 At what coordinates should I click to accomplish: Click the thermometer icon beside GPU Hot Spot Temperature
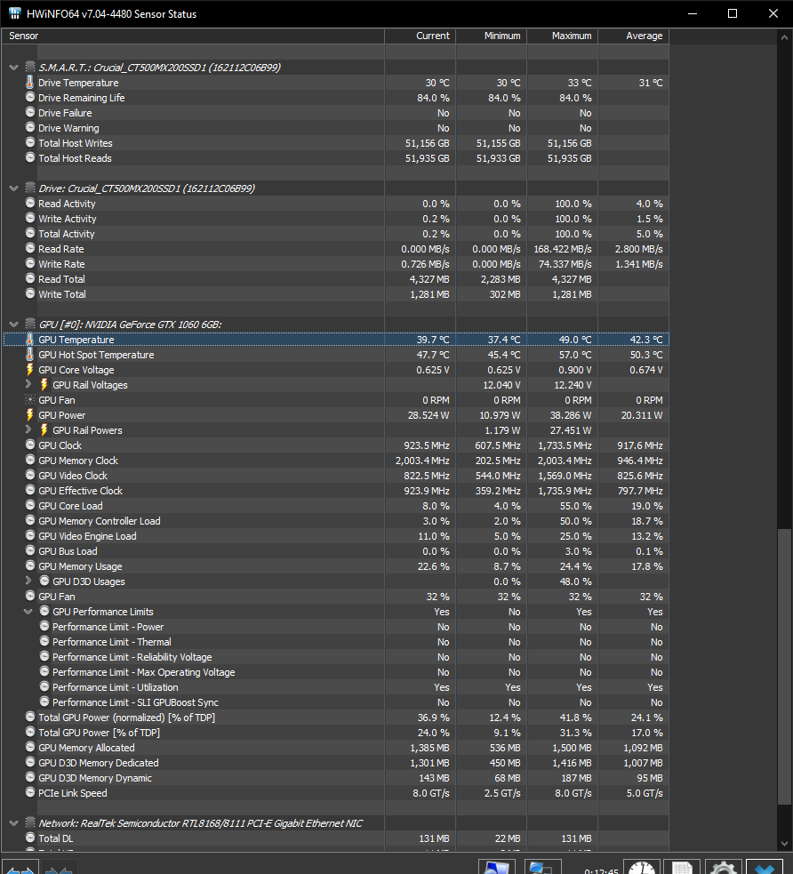pyautogui.click(x=30, y=355)
